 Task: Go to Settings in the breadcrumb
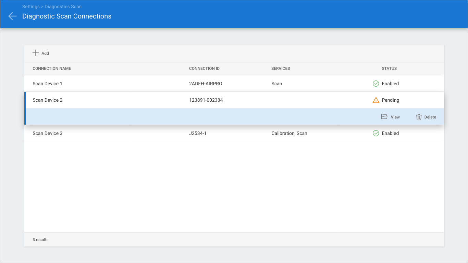point(31,7)
